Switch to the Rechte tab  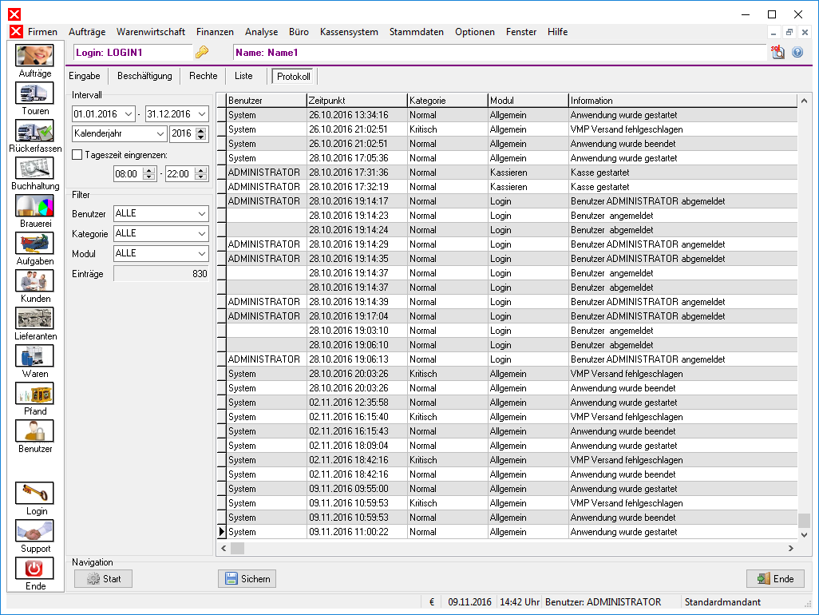pyautogui.click(x=204, y=76)
